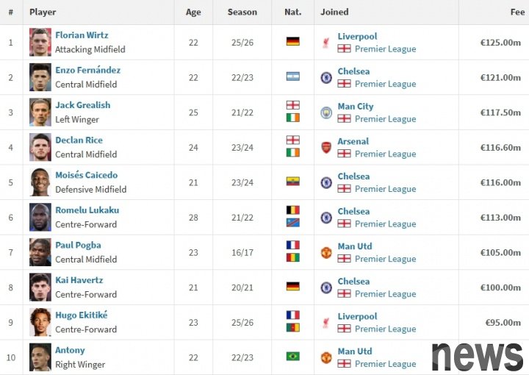Viewport: 529px width, 375px height.
Task: Click the Man City crest beside Jack Grealish
Action: (326, 113)
